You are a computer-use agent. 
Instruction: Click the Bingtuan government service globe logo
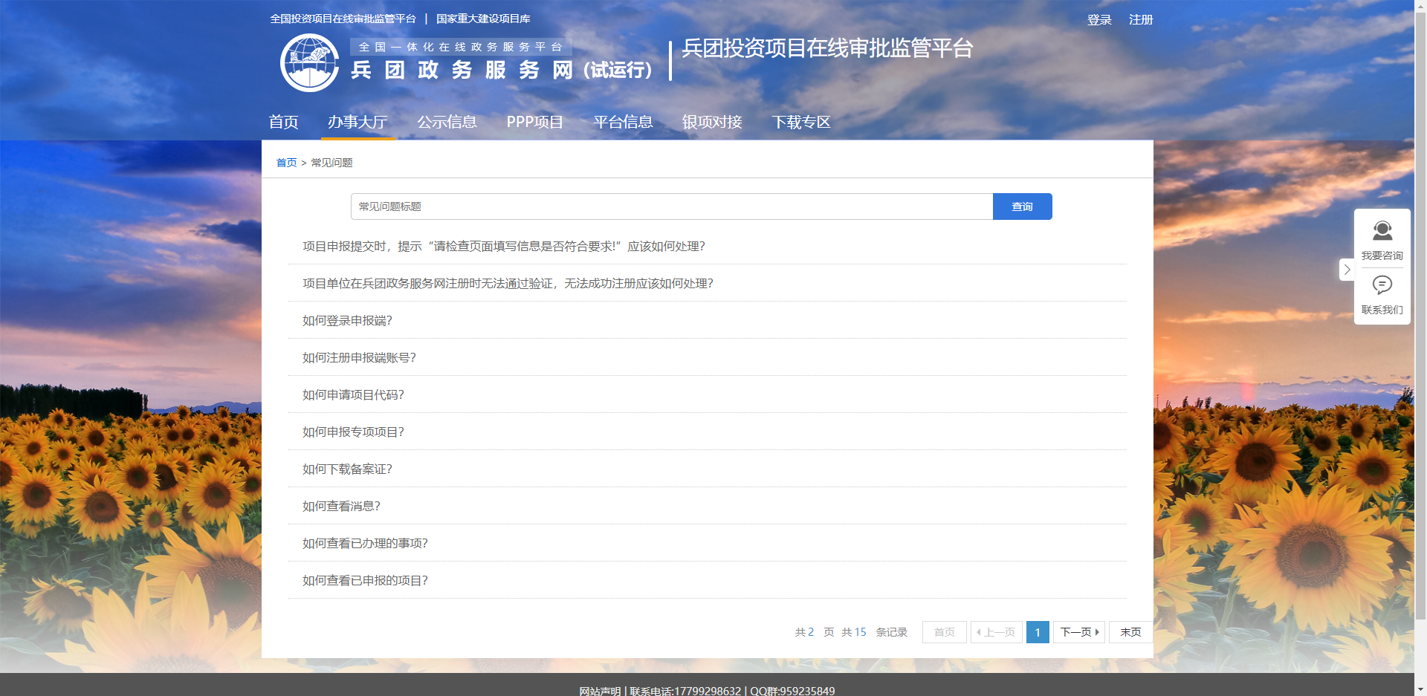pos(309,63)
